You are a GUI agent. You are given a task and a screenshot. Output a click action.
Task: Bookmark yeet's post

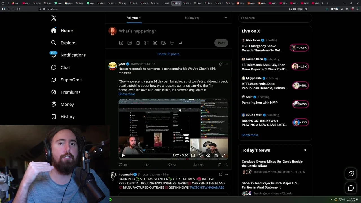[220, 165]
